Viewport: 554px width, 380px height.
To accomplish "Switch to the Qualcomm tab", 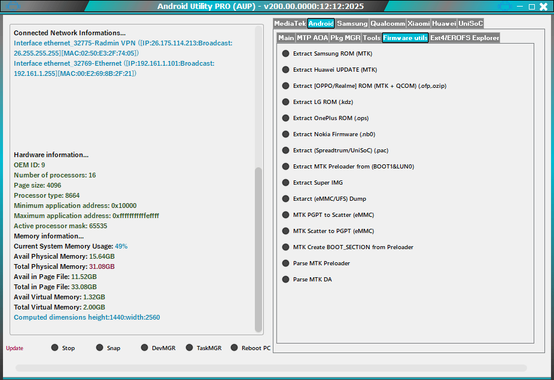I will (388, 23).
